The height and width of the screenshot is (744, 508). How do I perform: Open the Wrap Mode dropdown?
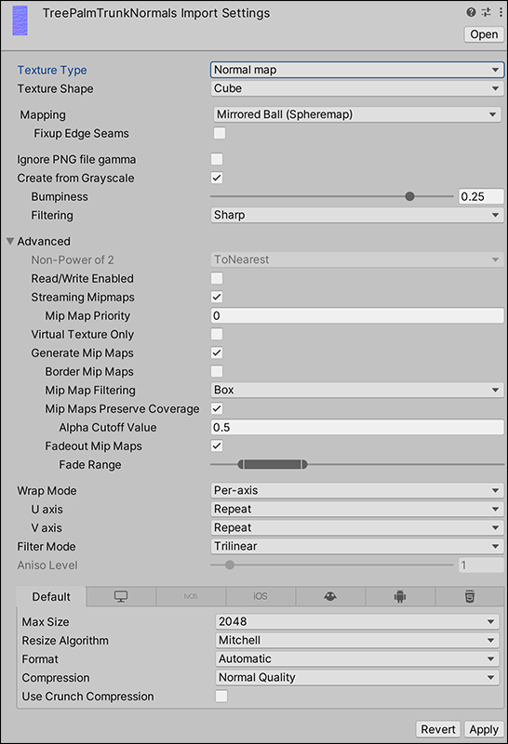357,490
